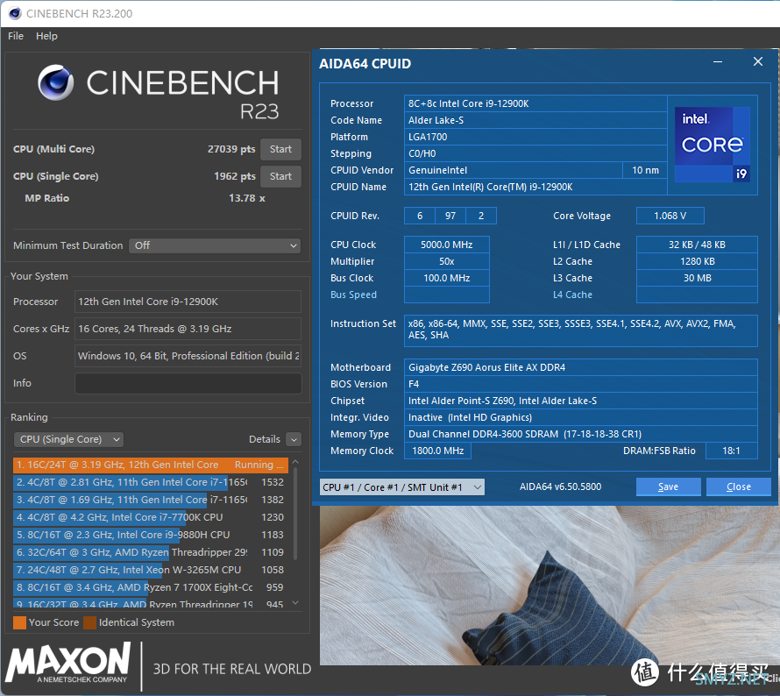The width and height of the screenshot is (780, 696).
Task: Select ranking row 3 with score 1382
Action: (x=150, y=500)
